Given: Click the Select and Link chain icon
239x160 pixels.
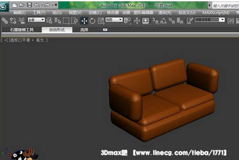Looking at the screenshot, I should tap(5, 21).
